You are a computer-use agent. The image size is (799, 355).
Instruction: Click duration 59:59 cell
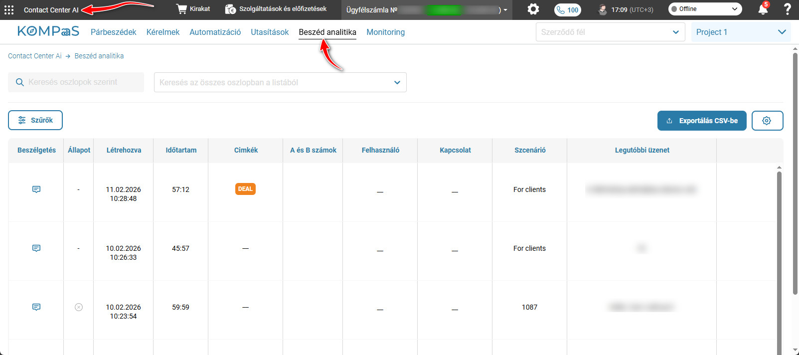pos(180,307)
